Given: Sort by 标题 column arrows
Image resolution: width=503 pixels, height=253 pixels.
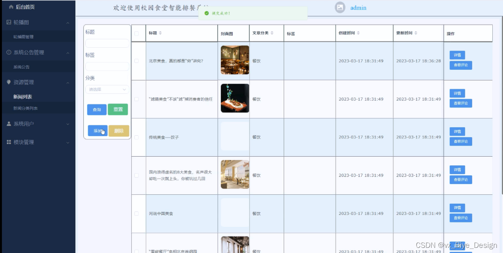Looking at the screenshot, I should click(160, 33).
